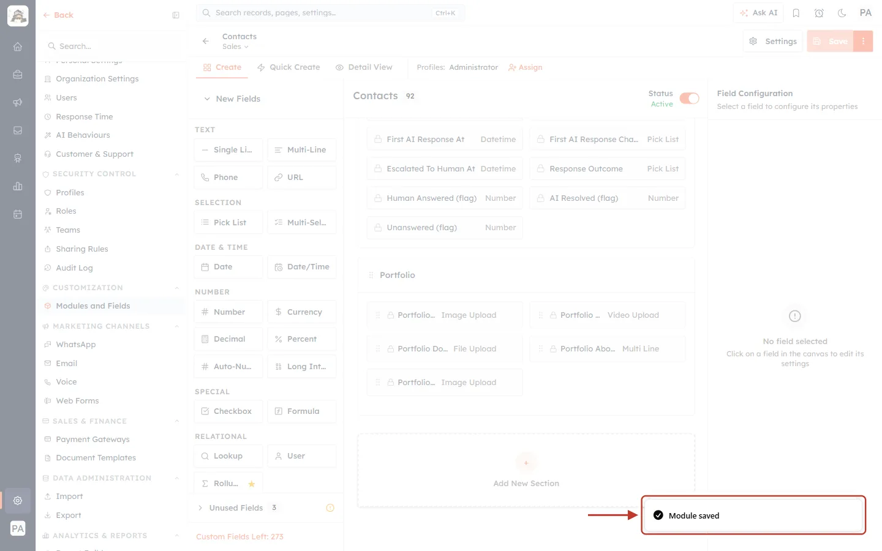Click the top search records field
The height and width of the screenshot is (551, 882).
point(330,13)
